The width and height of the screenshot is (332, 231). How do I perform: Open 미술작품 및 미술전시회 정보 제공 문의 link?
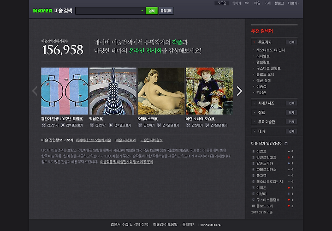126,162
